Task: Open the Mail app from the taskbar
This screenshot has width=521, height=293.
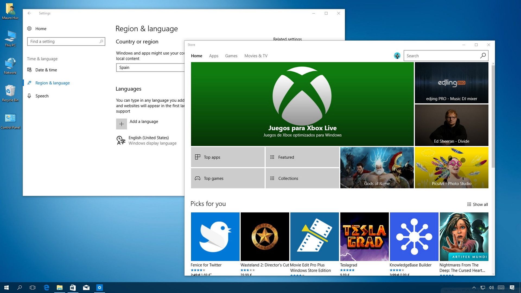Action: [x=86, y=288]
